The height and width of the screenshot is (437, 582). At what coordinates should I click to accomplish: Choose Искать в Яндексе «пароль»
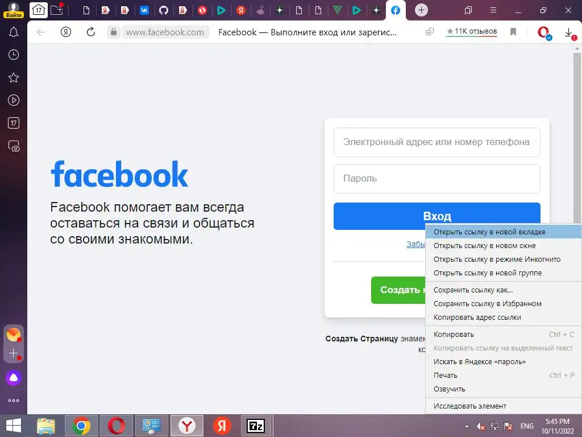503,362
